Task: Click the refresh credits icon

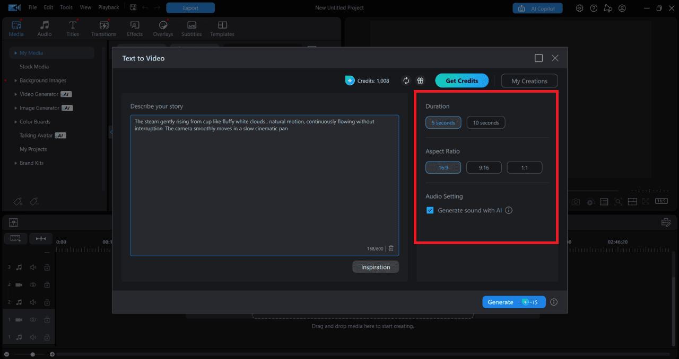Action: click(406, 80)
